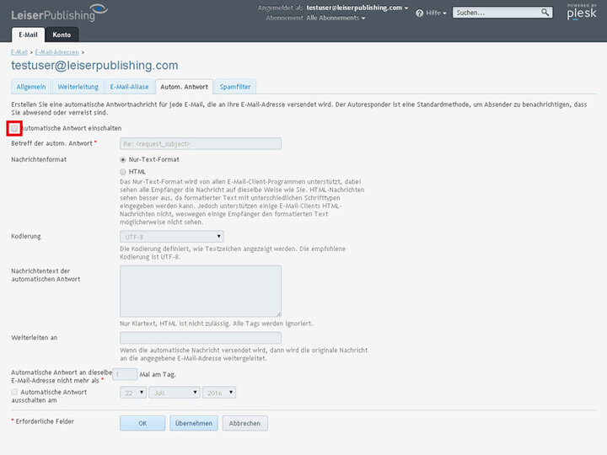The image size is (607, 455).
Task: Click the search magnifier icon
Action: 545,13
